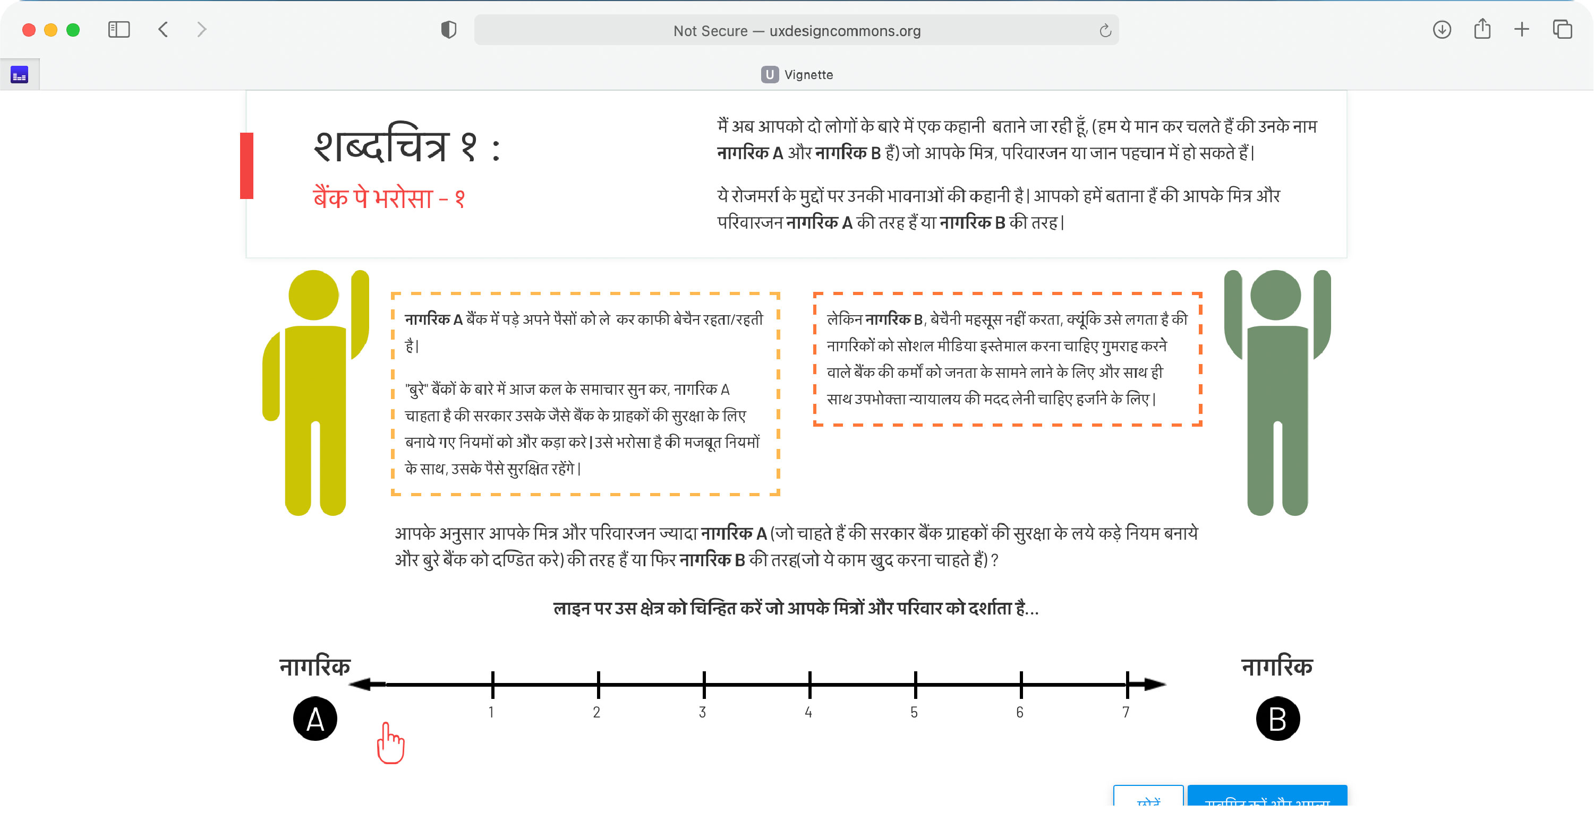Click the black circle labeled A
The width and height of the screenshot is (1594, 813).
(315, 719)
